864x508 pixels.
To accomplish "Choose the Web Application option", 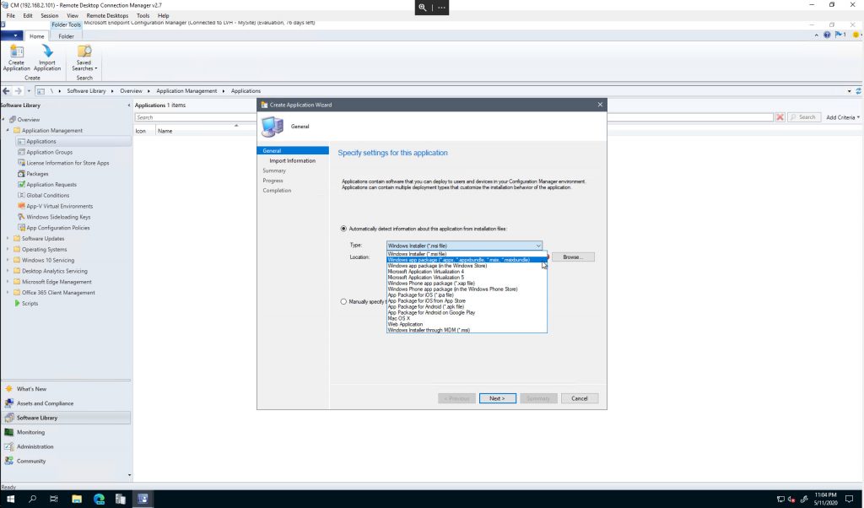I will click(467, 325).
